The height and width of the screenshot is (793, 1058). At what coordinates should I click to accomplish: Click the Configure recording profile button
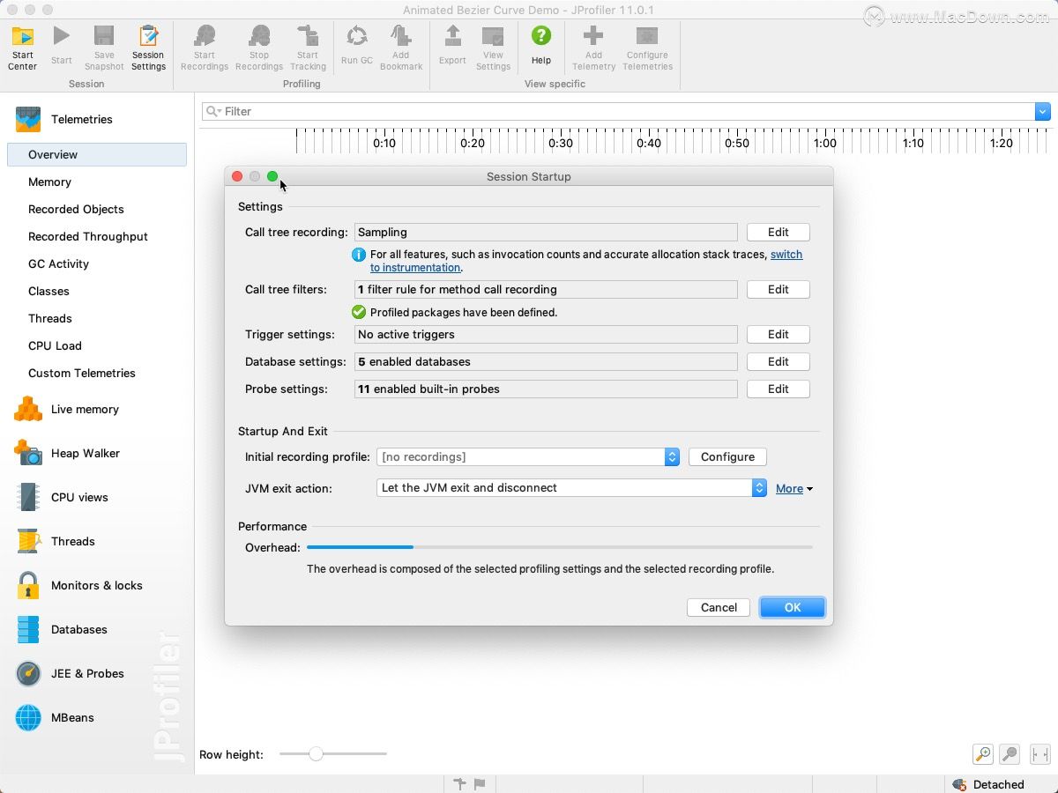click(x=727, y=456)
